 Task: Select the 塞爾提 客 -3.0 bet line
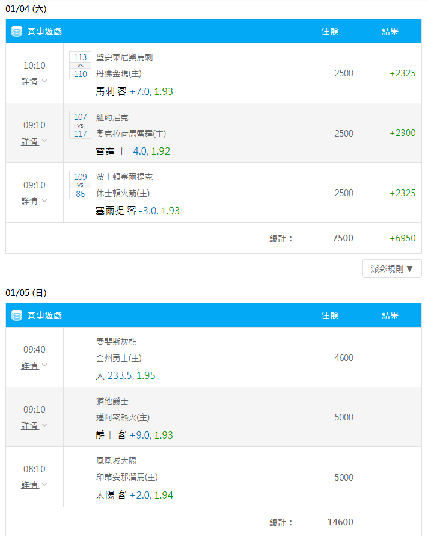tap(138, 211)
